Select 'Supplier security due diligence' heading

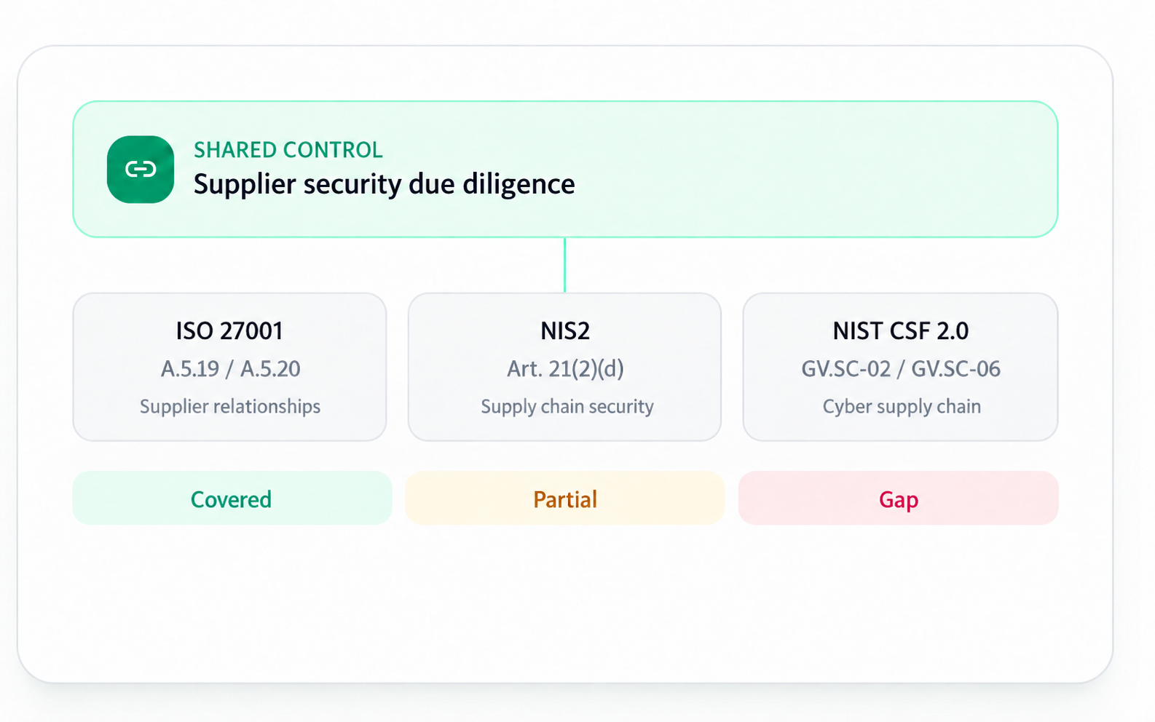point(384,184)
